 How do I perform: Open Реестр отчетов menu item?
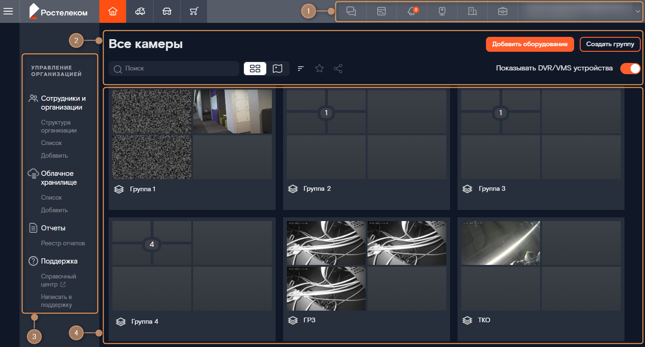[63, 243]
